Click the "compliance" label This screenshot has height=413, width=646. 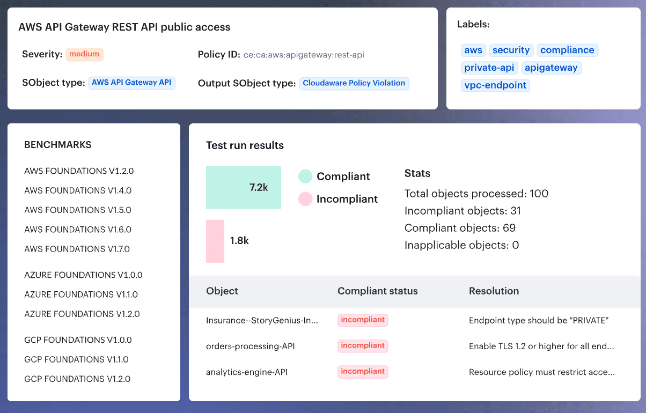click(567, 50)
